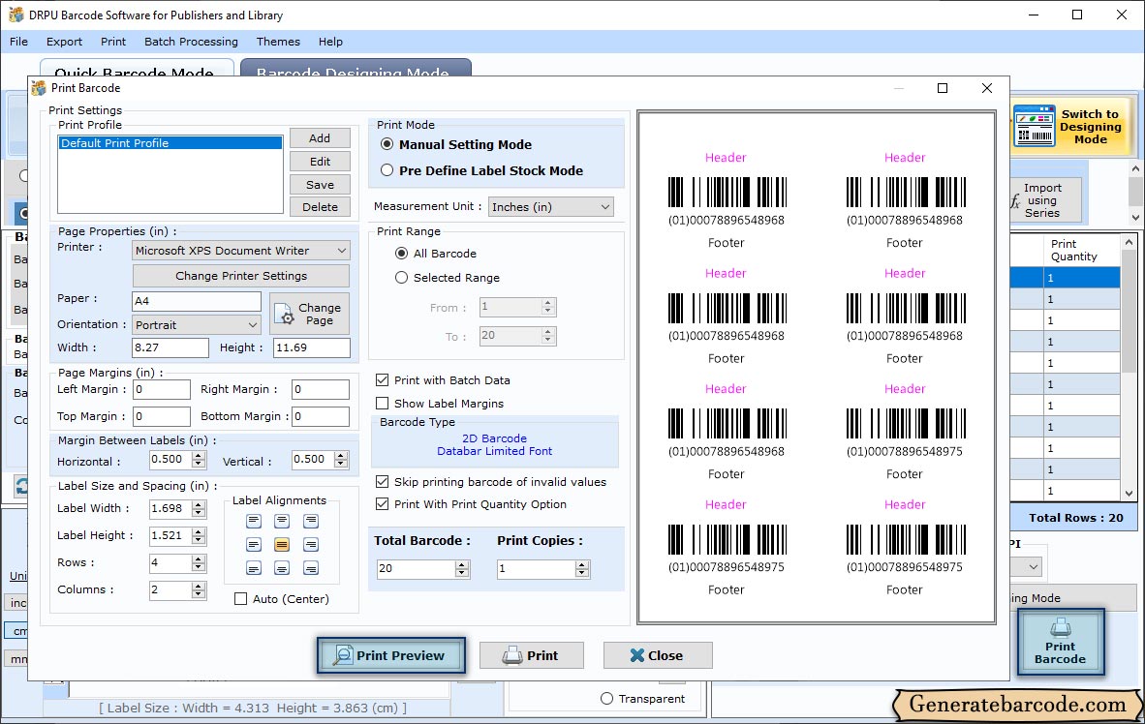Screen dimensions: 1145x724
Task: Select bottom-right label alignment icon
Action: coord(311,568)
